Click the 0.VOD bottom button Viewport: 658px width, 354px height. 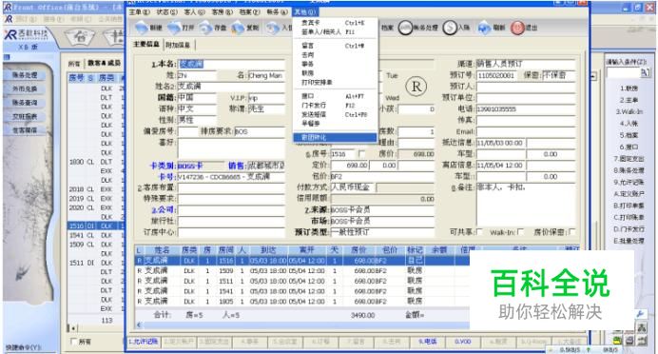pyautogui.click(x=462, y=342)
